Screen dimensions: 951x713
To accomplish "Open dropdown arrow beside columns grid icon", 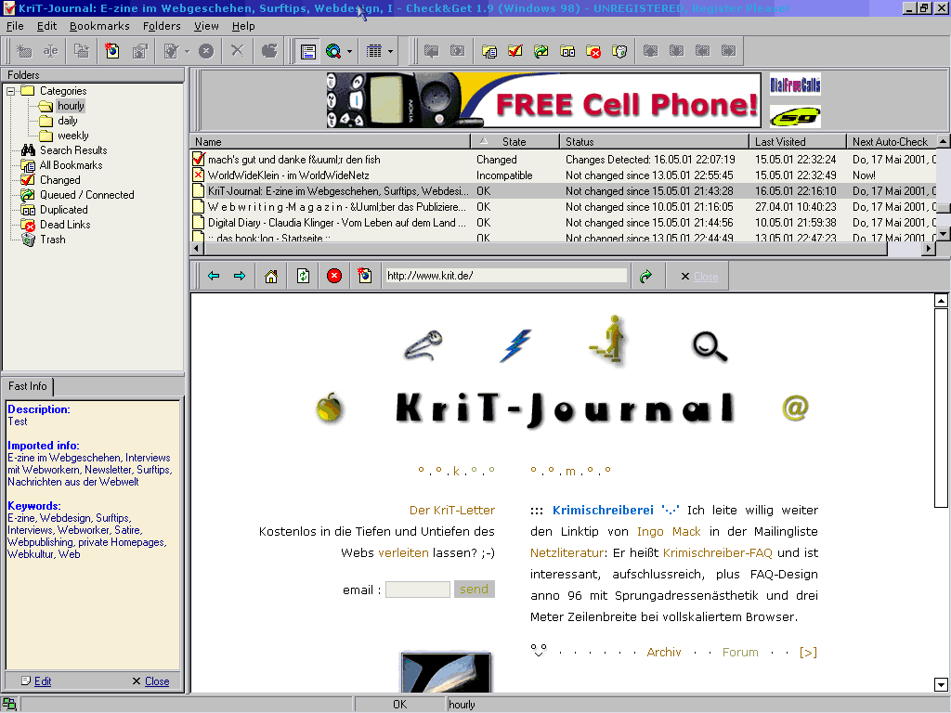I will click(390, 52).
